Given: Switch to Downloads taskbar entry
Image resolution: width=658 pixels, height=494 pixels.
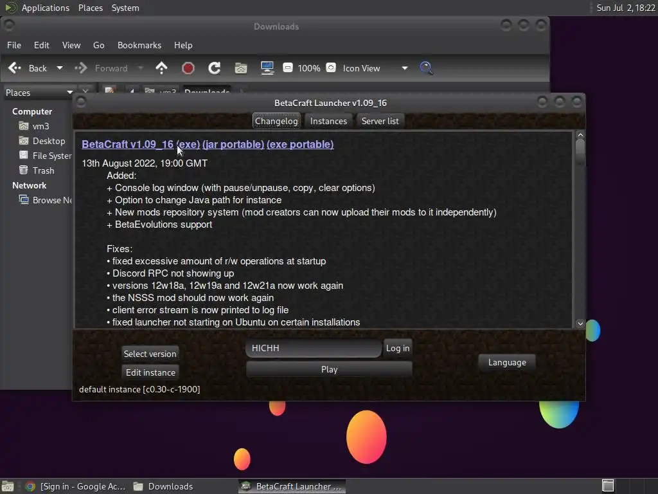Looking at the screenshot, I should click(x=164, y=486).
